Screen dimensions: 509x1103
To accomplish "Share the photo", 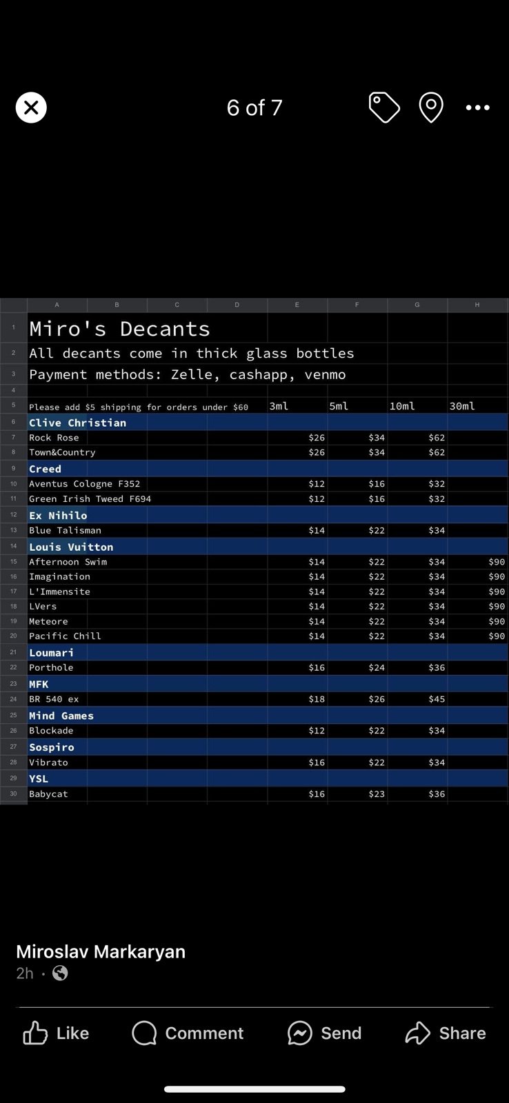I will tap(446, 1033).
